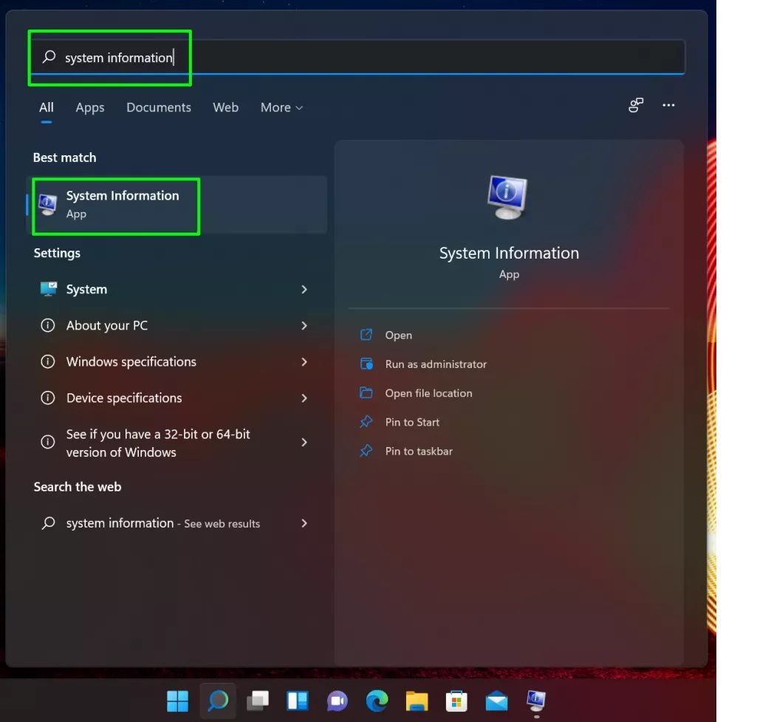Click the Open file location folder icon
Screen dimensions: 757x722
(x=366, y=393)
